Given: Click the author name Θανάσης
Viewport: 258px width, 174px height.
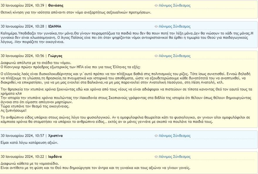Looking at the screenshot, I should [55, 6].
